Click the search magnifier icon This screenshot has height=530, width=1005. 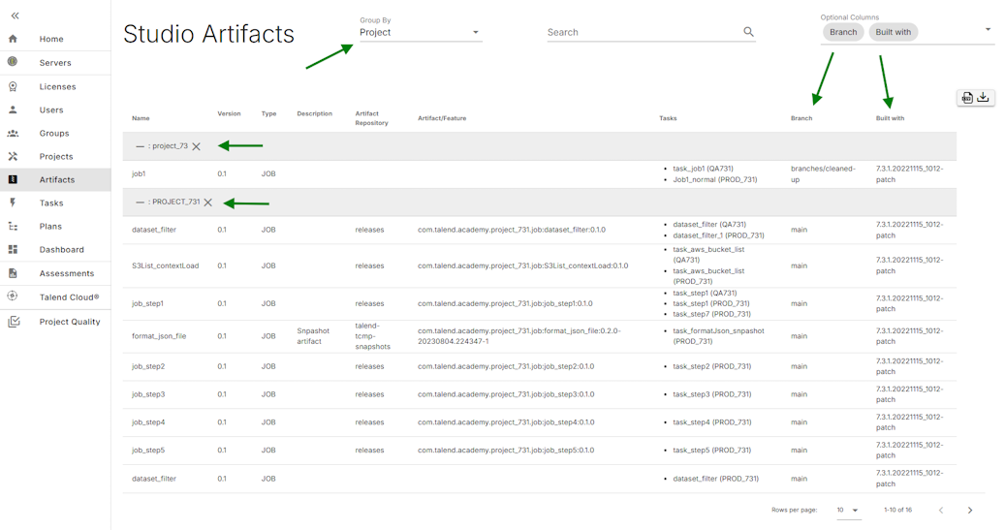(x=748, y=32)
